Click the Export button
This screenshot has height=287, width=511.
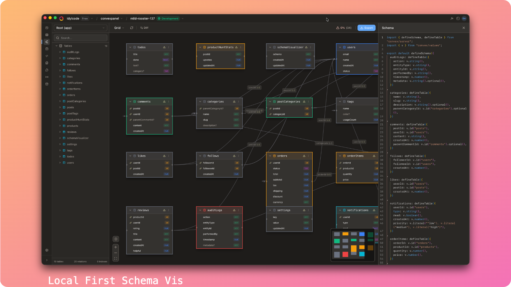(366, 28)
